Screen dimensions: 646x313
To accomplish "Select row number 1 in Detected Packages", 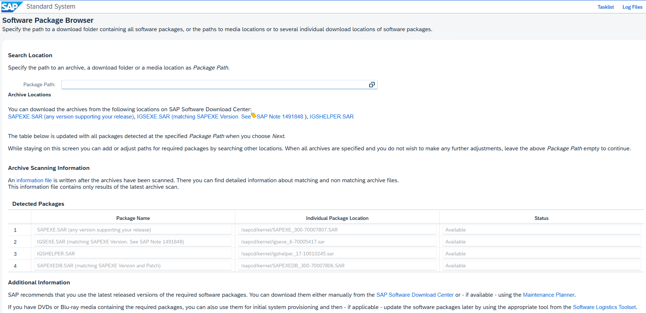I will (15, 230).
